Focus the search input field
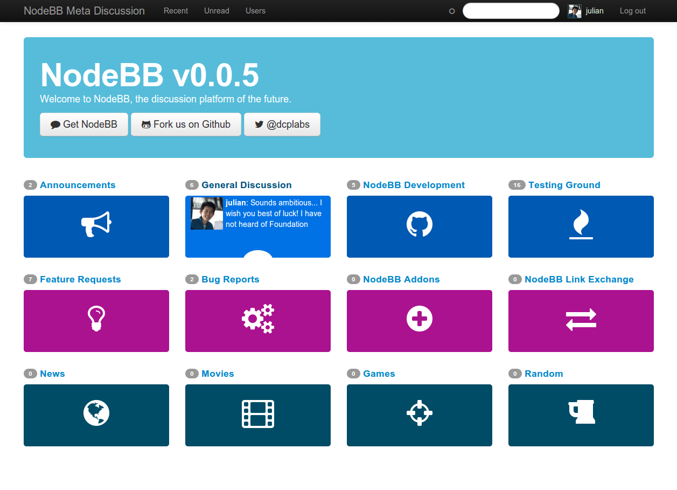This screenshot has width=677, height=490. 511,11
